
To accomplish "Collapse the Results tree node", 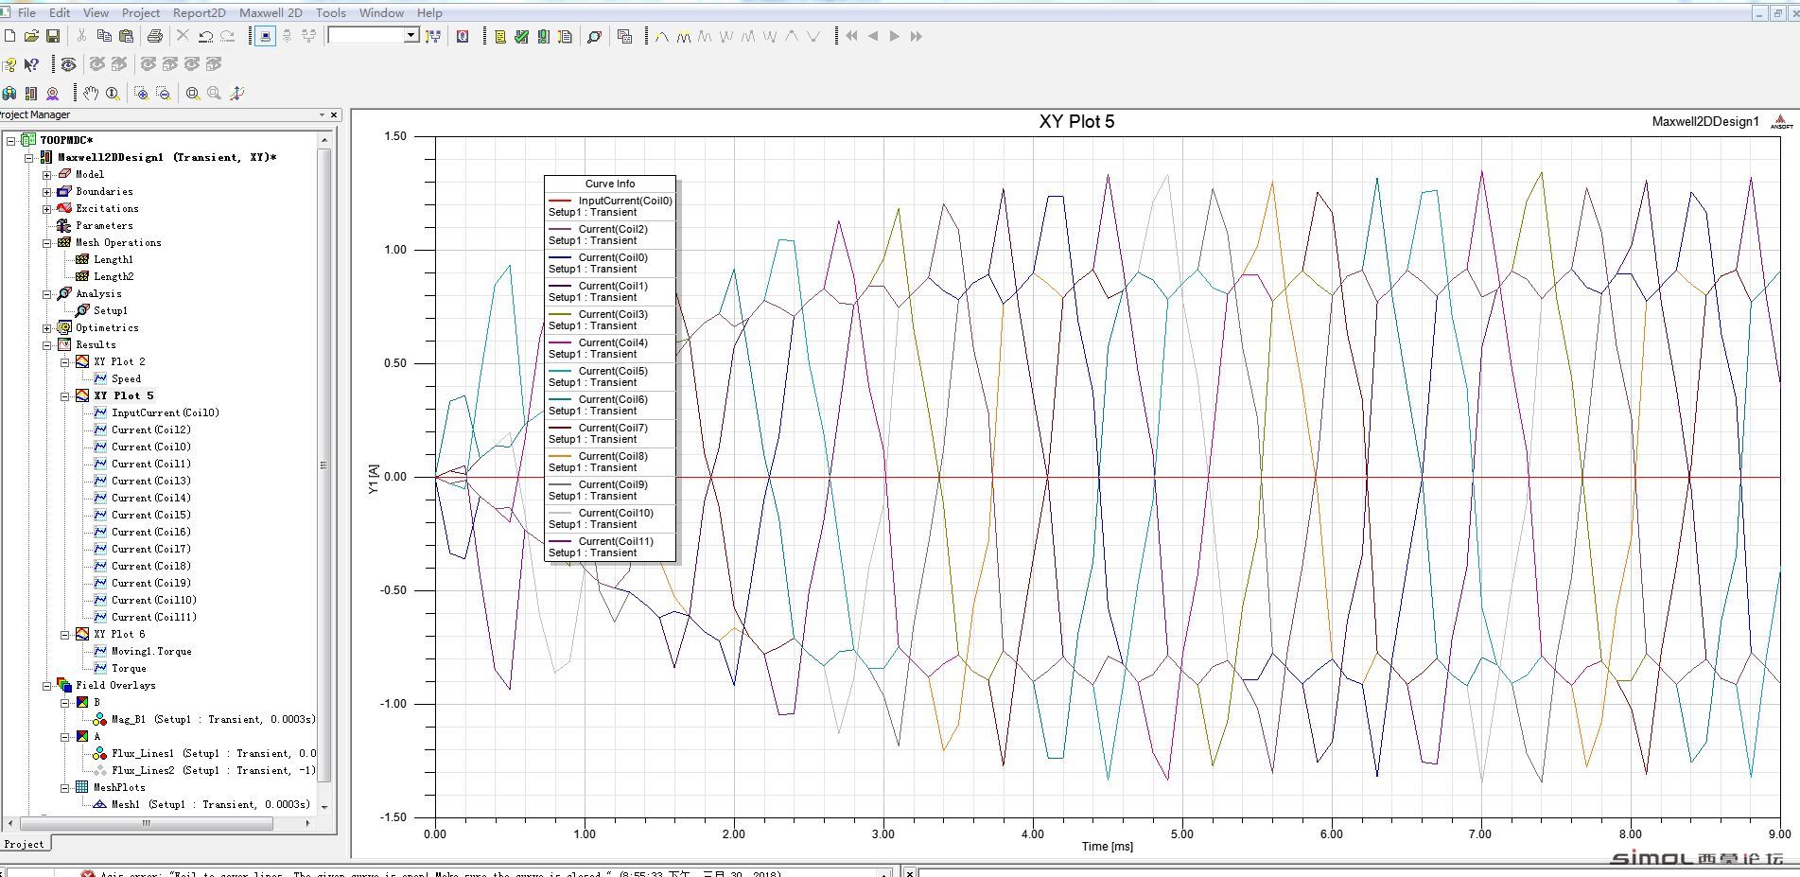I will (x=46, y=344).
